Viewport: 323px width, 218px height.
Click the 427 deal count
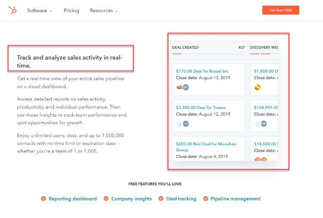(x=242, y=47)
